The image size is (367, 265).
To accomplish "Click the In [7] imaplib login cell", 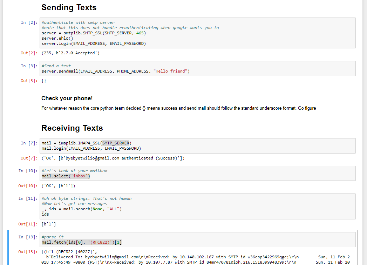I will pos(198,146).
